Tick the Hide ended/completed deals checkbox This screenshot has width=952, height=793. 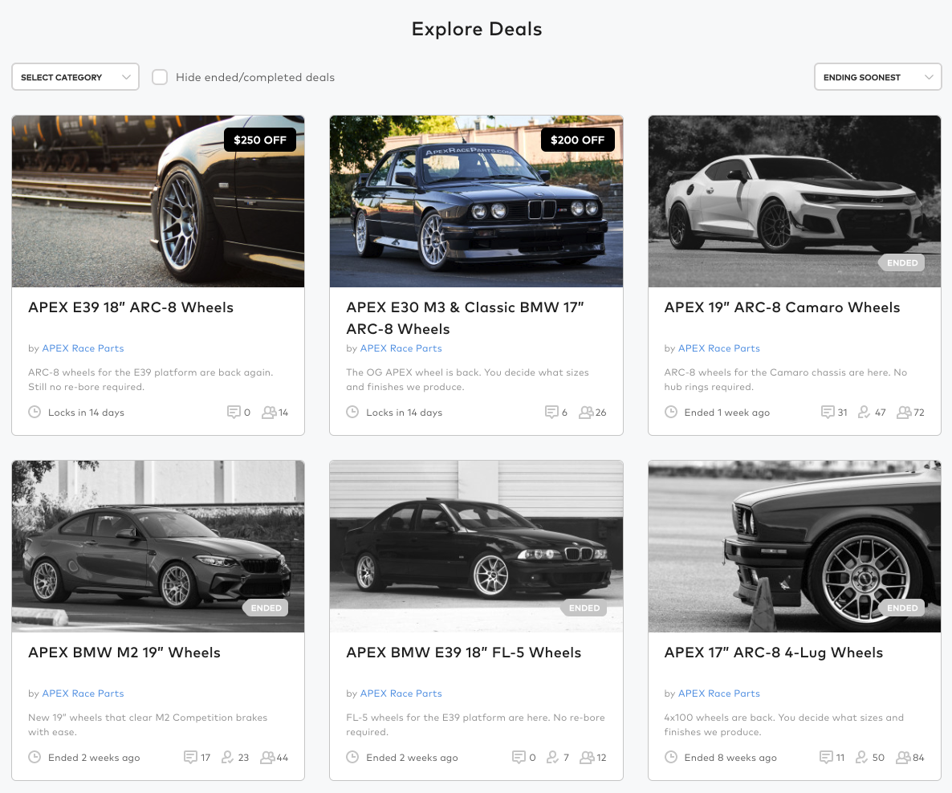160,77
